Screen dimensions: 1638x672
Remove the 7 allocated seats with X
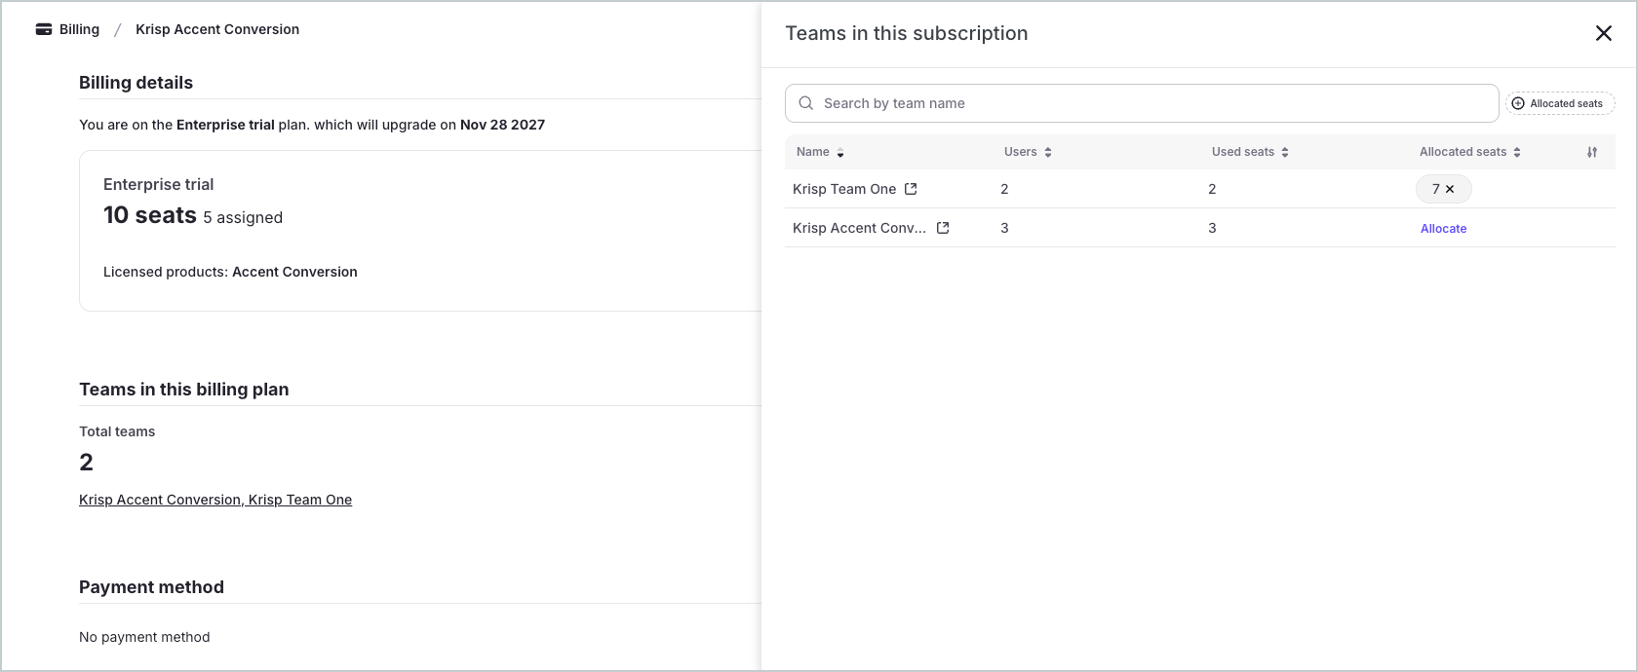[1450, 189]
